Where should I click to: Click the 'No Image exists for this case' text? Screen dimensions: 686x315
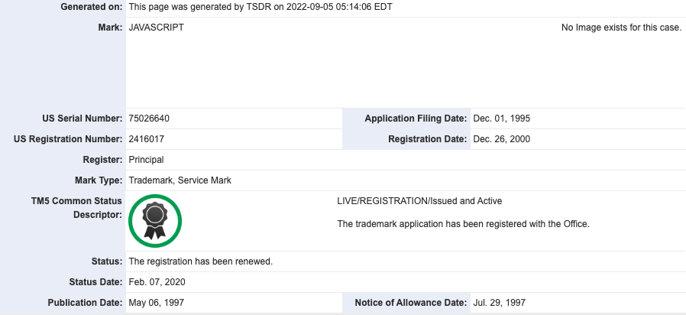pyautogui.click(x=621, y=28)
